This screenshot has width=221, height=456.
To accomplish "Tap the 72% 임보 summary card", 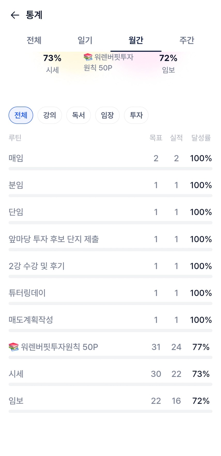I will point(168,64).
